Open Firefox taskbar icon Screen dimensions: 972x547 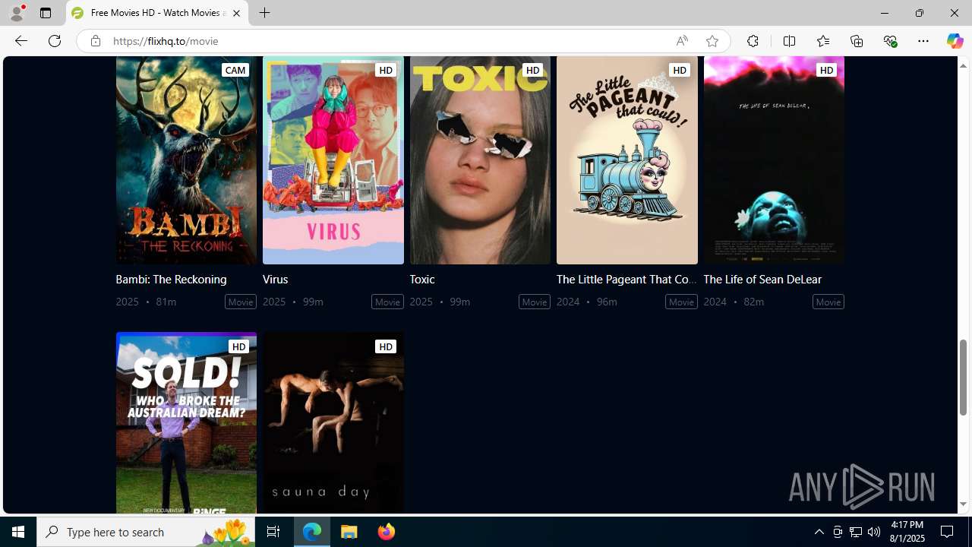(x=387, y=532)
